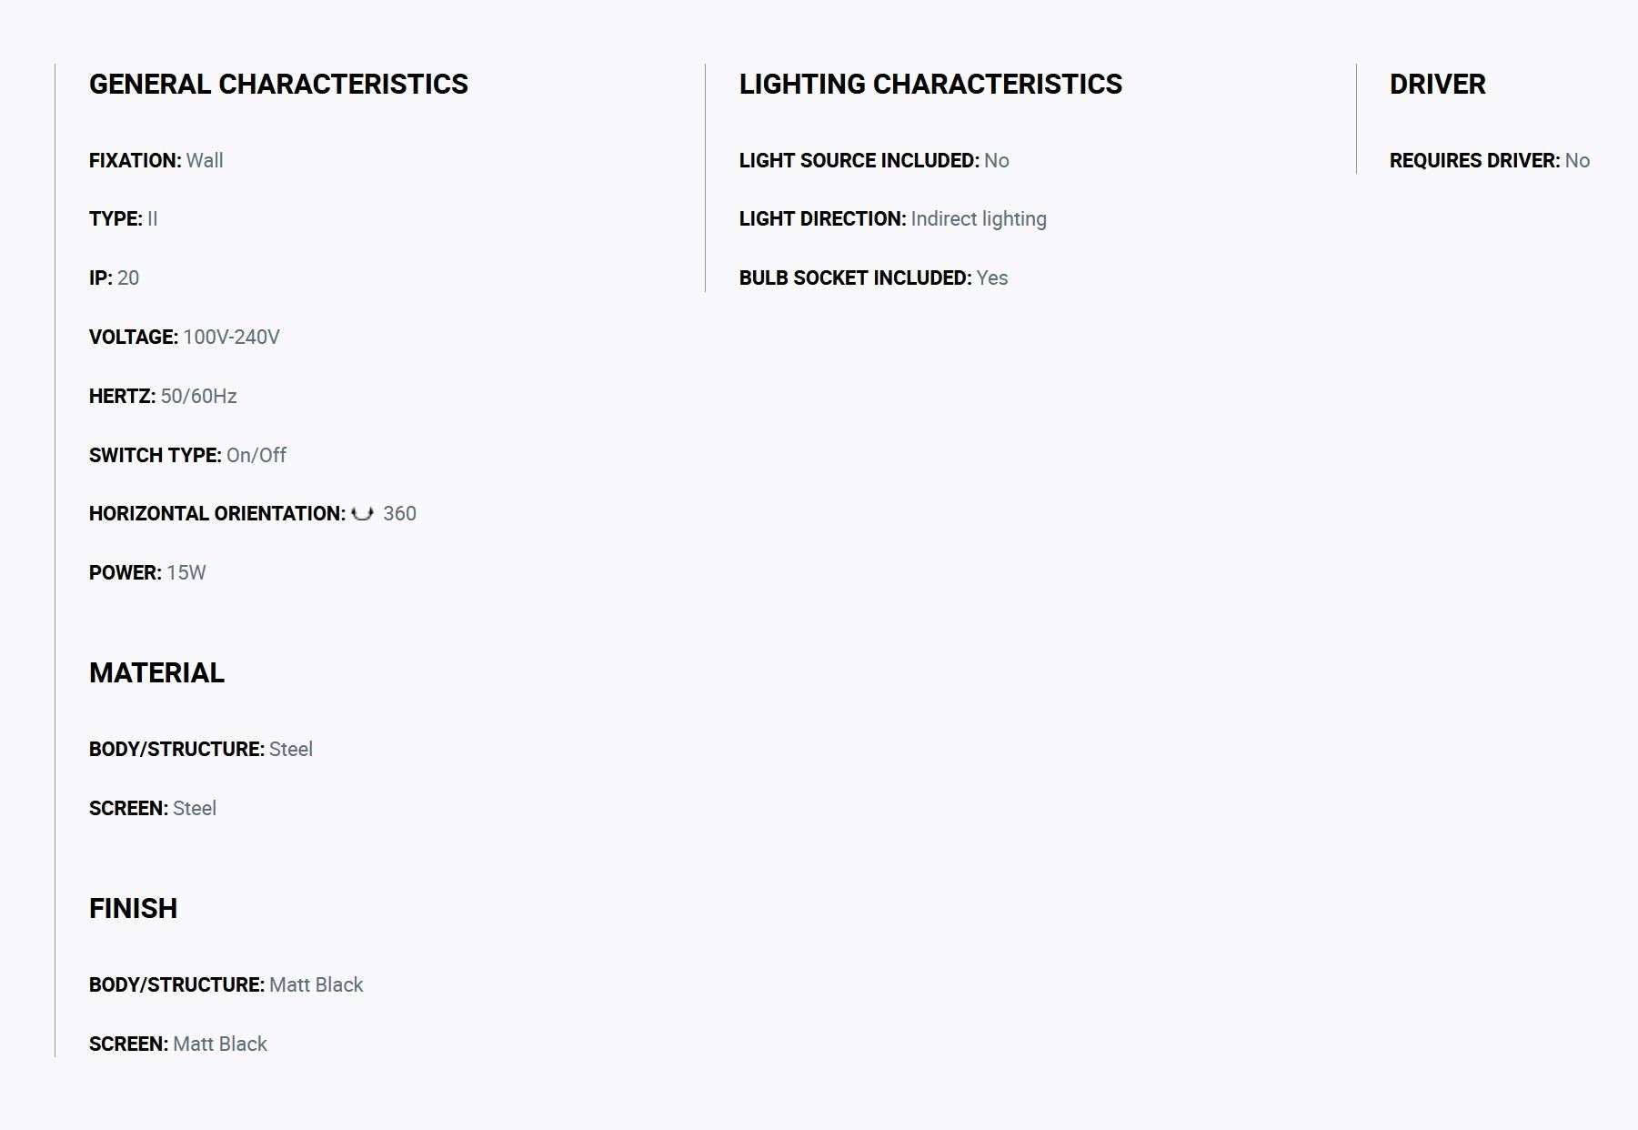Image resolution: width=1638 pixels, height=1130 pixels.
Task: Click Finish Screen Matt Black value
Action: coord(220,1044)
